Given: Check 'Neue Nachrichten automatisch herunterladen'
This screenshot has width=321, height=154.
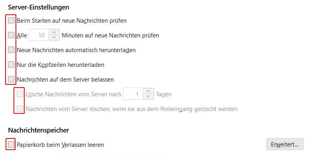Looking at the screenshot, I should coord(11,50).
